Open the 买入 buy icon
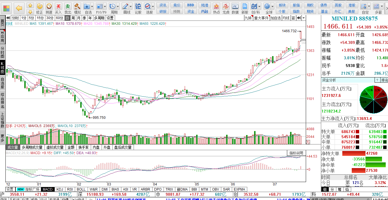Screen dimensions: 388x200 [x=58, y=6]
